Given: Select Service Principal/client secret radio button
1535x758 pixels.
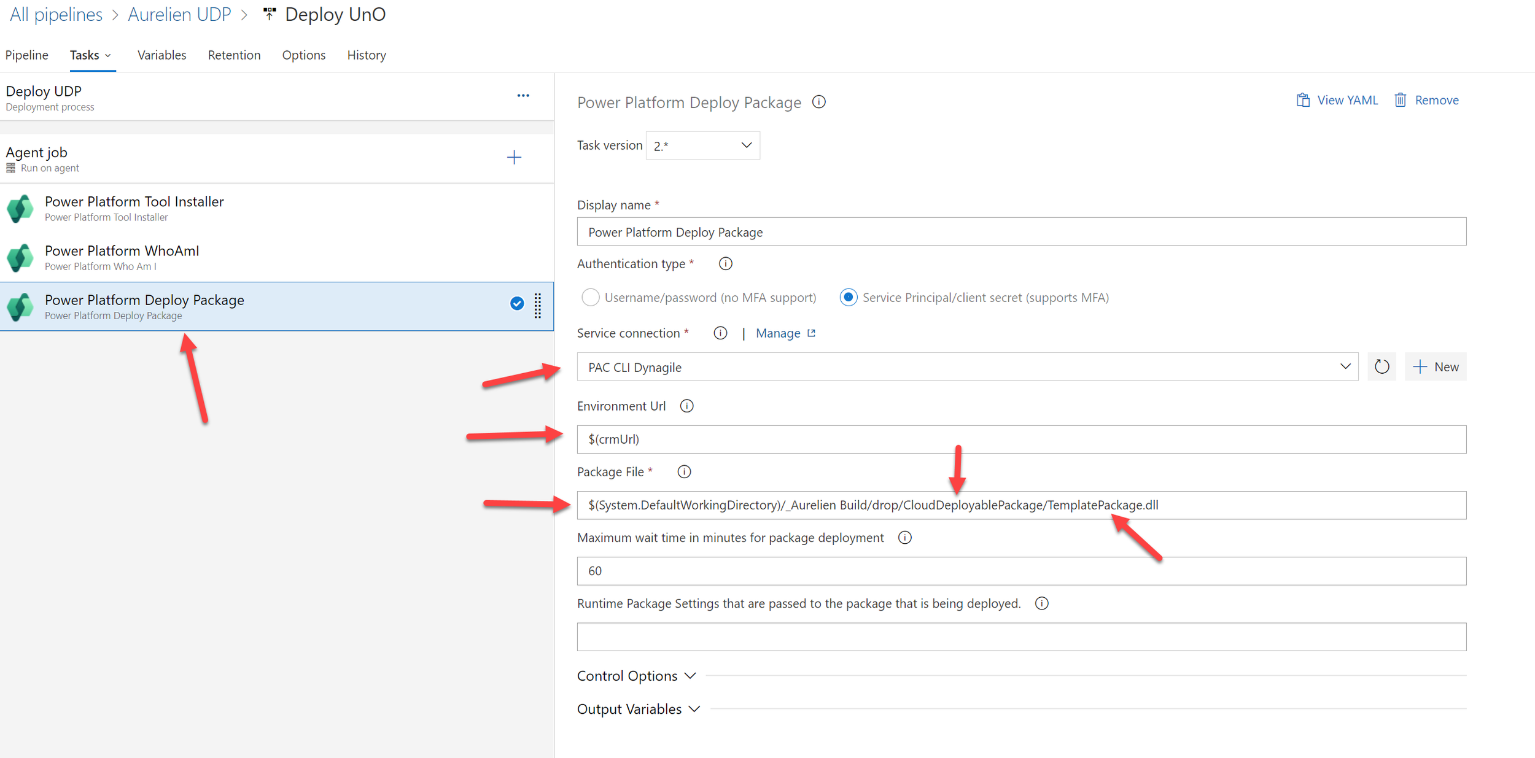Looking at the screenshot, I should pyautogui.click(x=848, y=298).
